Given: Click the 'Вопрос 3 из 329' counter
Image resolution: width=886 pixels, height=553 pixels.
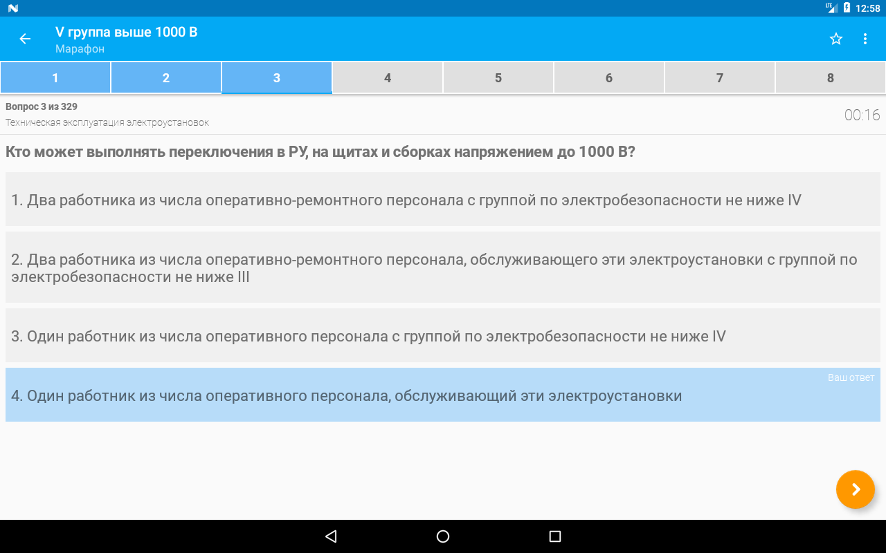Looking at the screenshot, I should 42,106.
